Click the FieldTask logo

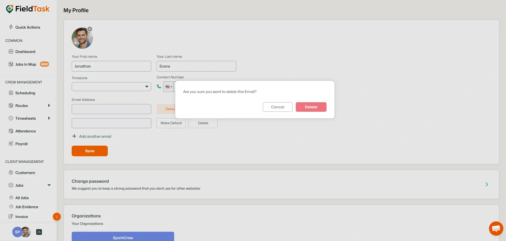(x=28, y=9)
